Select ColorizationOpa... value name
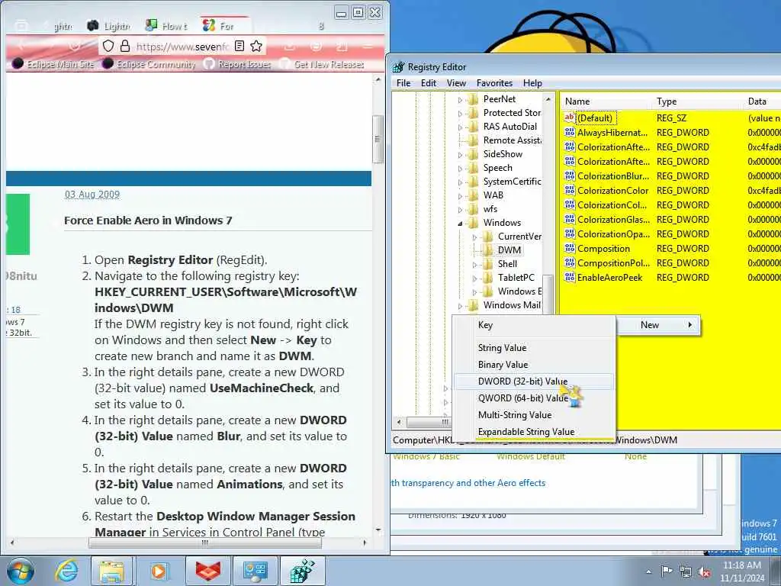This screenshot has height=586, width=781. pos(613,233)
